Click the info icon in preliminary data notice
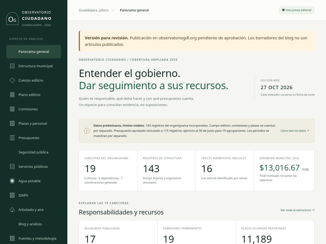Image resolution: width=326 pixels, height=244 pixels. pos(87,131)
